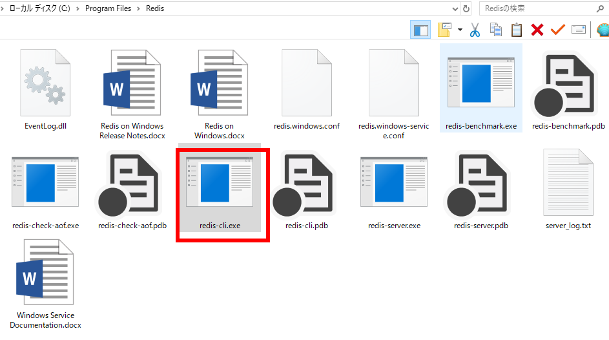609x340 pixels.
Task: Click the redis-benchmark.pdb filename label
Action: click(568, 126)
